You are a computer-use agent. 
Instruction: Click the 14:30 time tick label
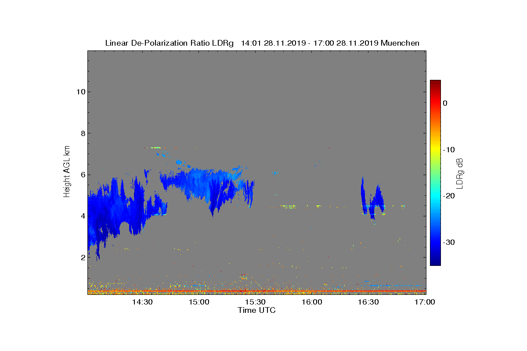coord(143,302)
